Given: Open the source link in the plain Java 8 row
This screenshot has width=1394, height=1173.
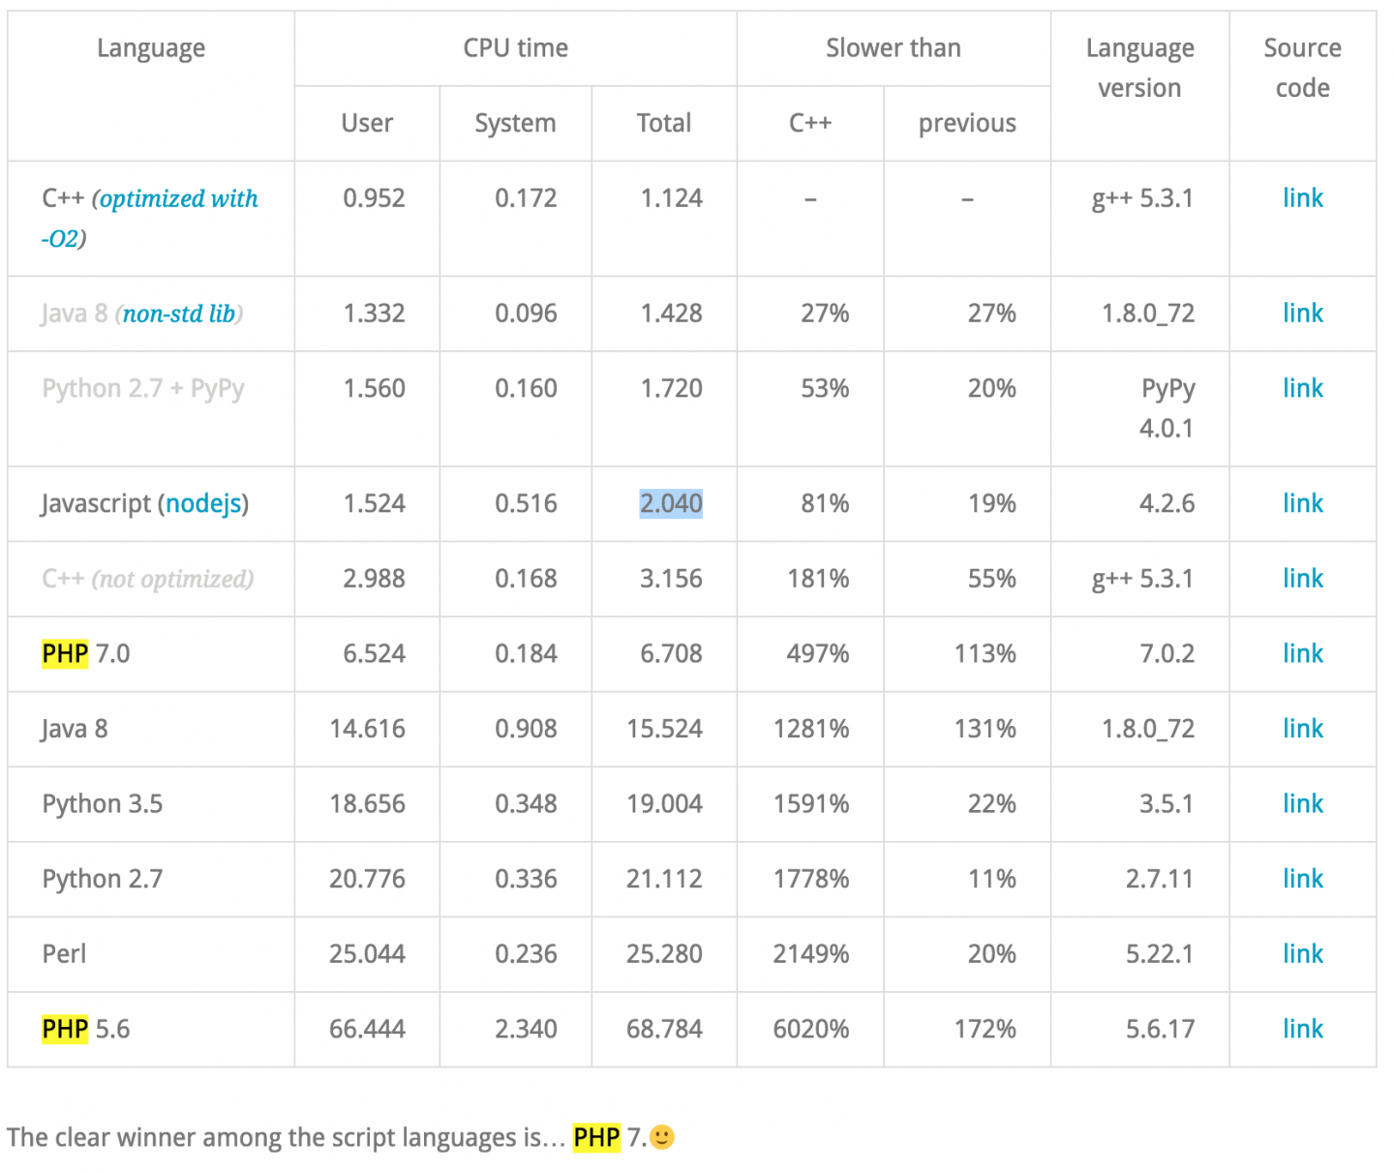Looking at the screenshot, I should point(1302,729).
